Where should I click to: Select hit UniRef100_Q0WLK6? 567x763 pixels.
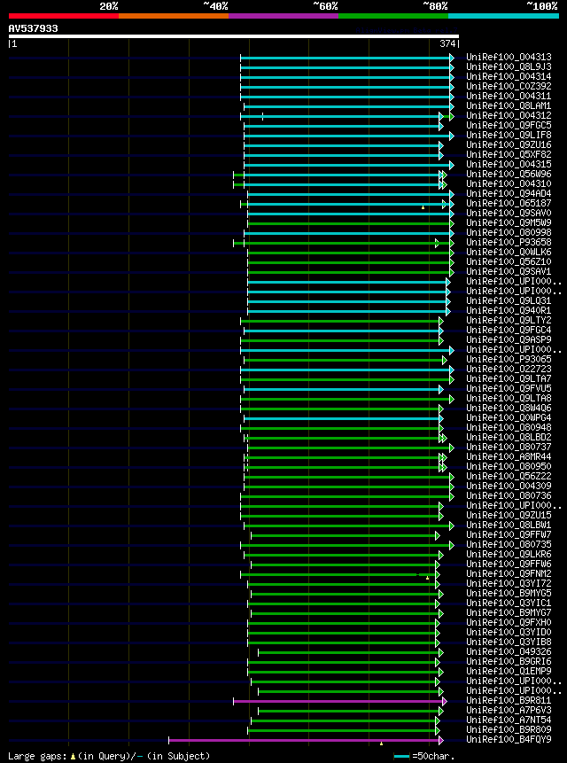click(509, 252)
